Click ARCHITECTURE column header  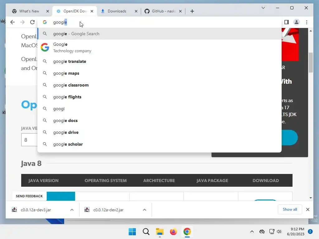159,180
